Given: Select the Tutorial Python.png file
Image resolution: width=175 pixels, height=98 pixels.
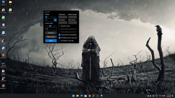Looking at the screenshot, I should (x=3, y=65).
